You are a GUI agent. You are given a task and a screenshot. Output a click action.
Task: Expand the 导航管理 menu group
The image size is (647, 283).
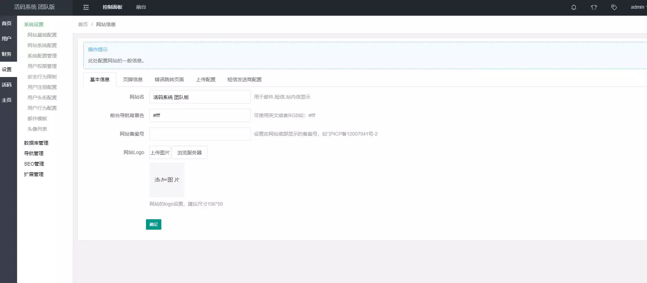coord(34,153)
